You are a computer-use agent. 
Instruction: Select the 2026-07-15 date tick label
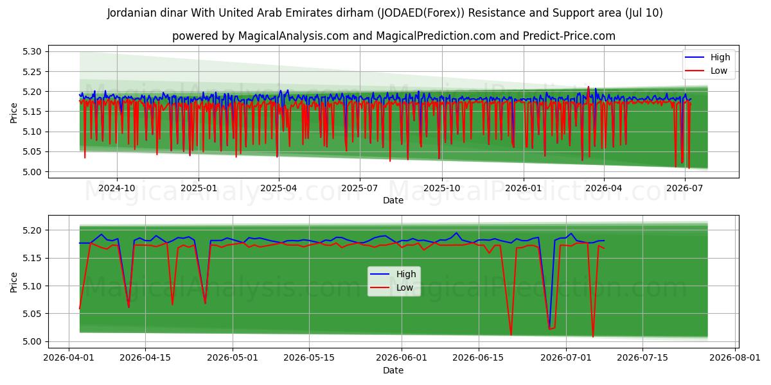[642, 357]
